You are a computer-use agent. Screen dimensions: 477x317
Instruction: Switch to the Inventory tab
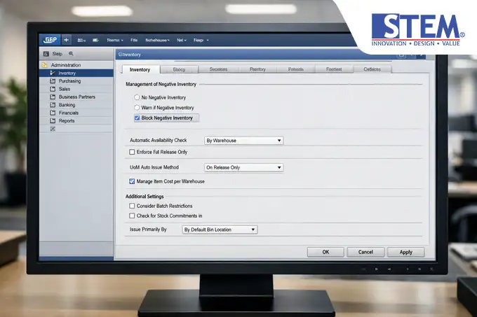pos(140,69)
